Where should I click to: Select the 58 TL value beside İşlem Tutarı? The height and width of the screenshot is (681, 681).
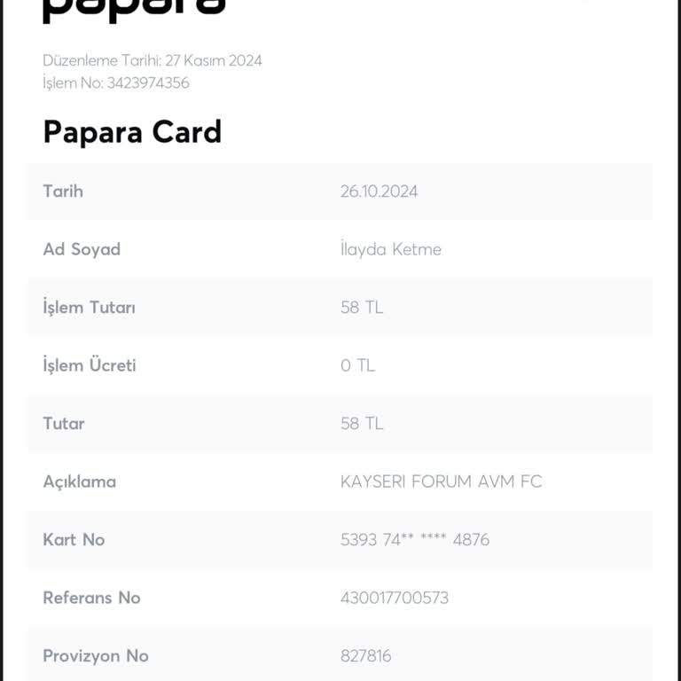click(x=362, y=308)
